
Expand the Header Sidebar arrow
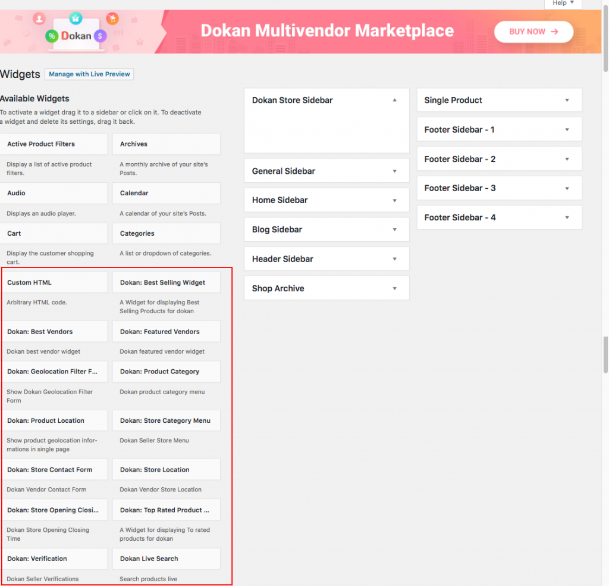[395, 259]
